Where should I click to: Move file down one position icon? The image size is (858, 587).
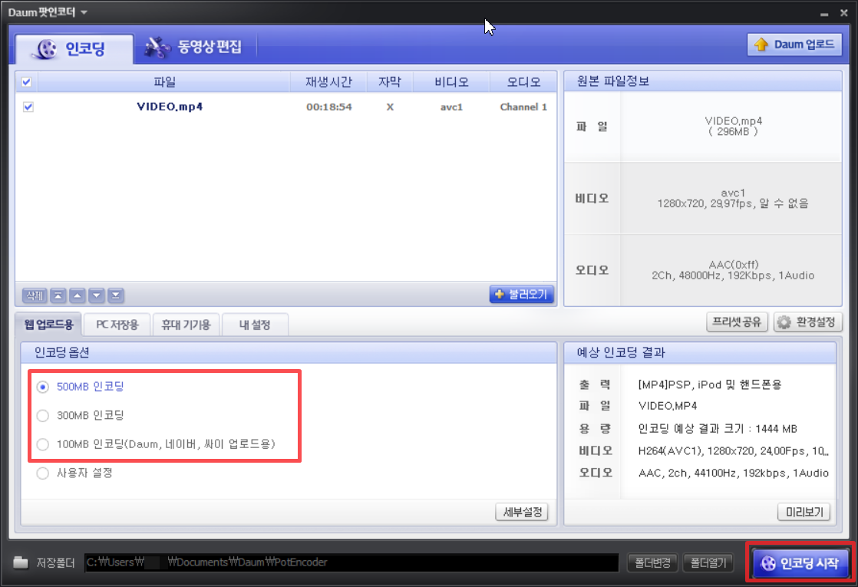(96, 295)
